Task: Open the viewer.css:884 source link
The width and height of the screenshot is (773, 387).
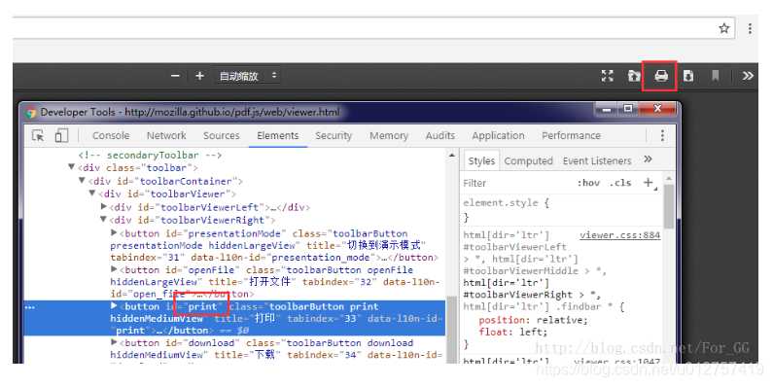Action: [x=619, y=235]
